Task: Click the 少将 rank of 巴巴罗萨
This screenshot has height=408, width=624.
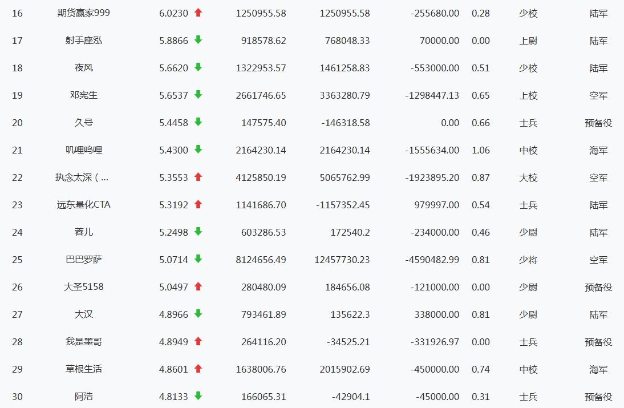Action: coord(528,260)
